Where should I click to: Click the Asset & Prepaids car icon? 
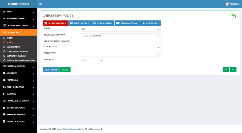(4, 87)
